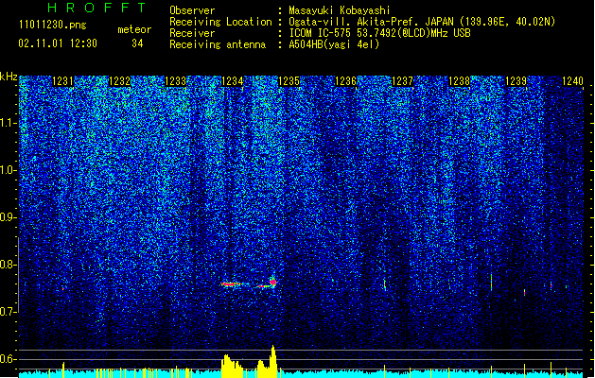Select the filename 11011230.png
This screenshot has width=595, height=378.
[53, 25]
